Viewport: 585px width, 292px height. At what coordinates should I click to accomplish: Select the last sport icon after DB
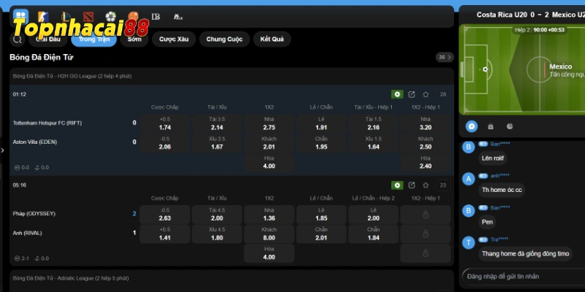tap(178, 17)
